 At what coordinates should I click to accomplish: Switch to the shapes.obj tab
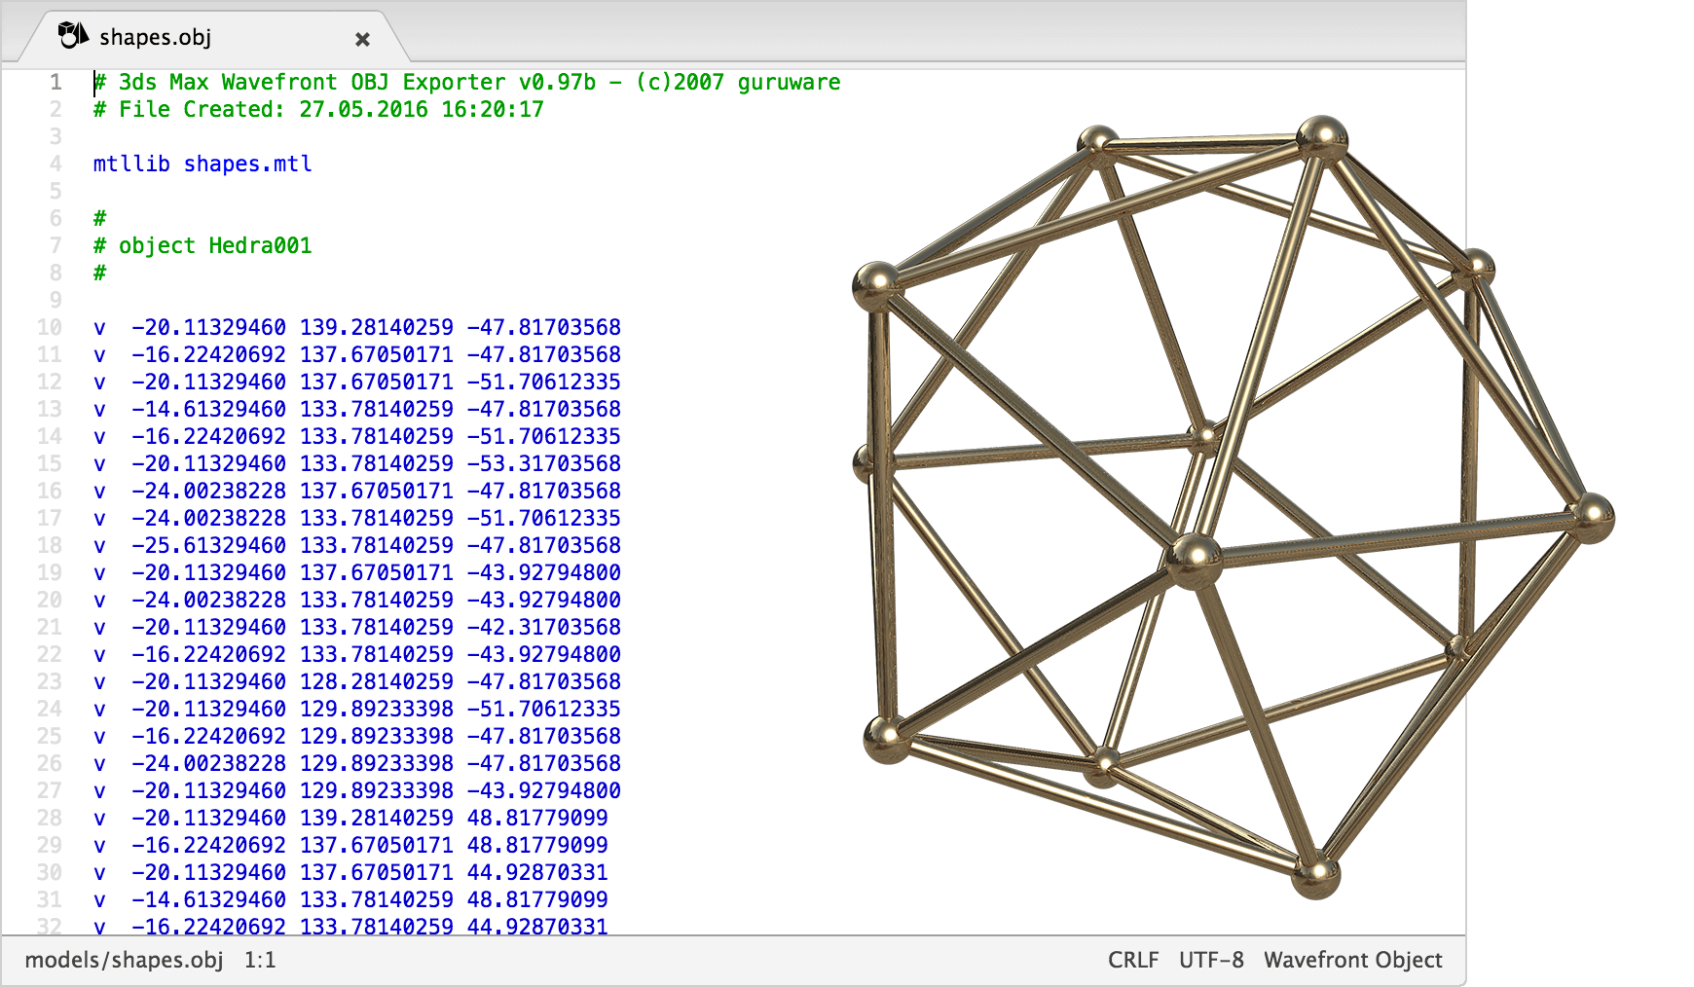click(156, 37)
